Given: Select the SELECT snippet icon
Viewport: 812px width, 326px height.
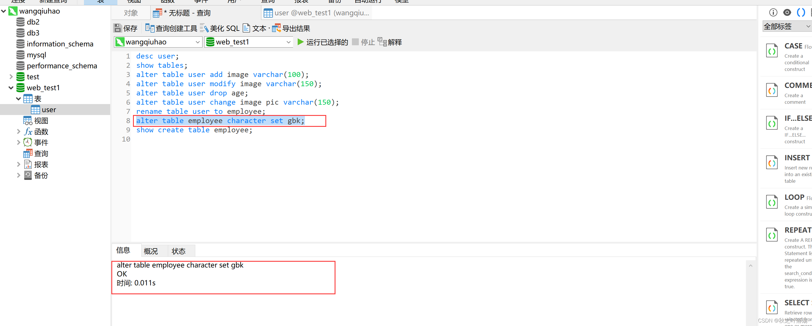Looking at the screenshot, I should pos(772,308).
